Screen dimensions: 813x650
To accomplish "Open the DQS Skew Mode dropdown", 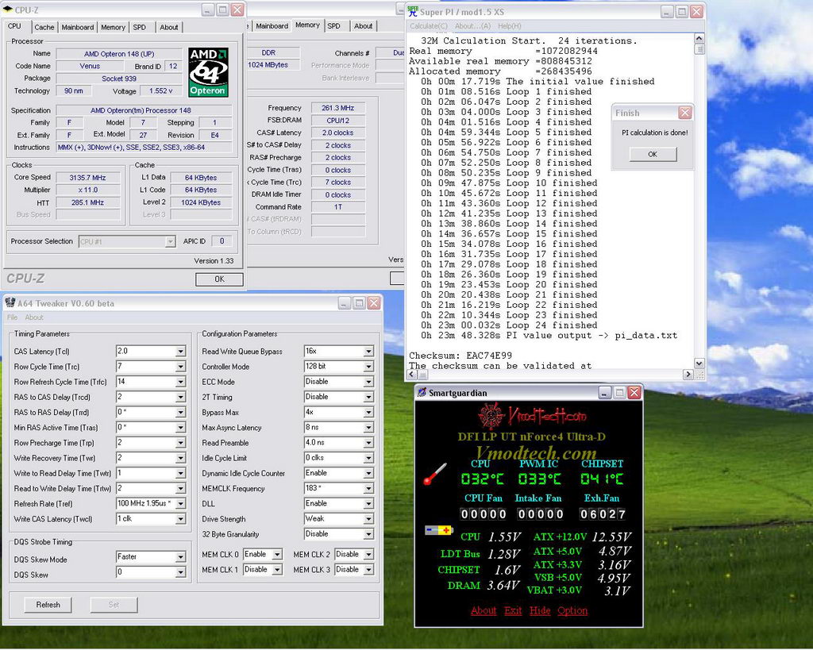I will pyautogui.click(x=180, y=557).
